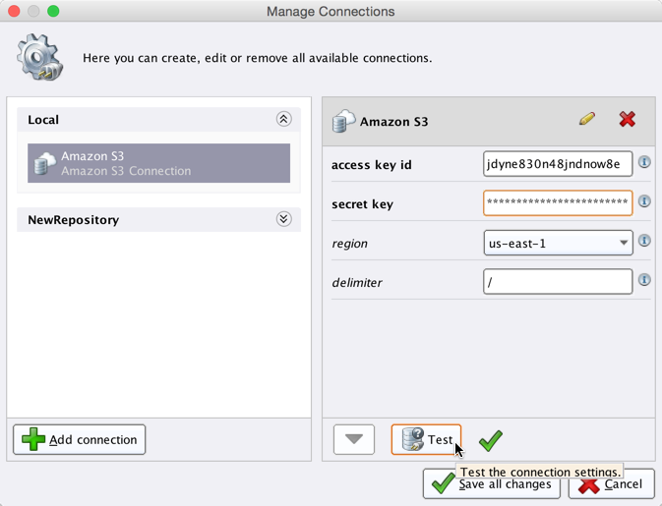
Task: Click Save all changes button
Action: 492,484
